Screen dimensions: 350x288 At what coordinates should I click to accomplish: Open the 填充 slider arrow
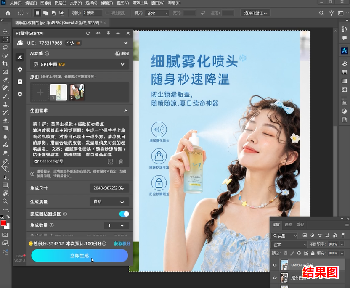point(342,253)
